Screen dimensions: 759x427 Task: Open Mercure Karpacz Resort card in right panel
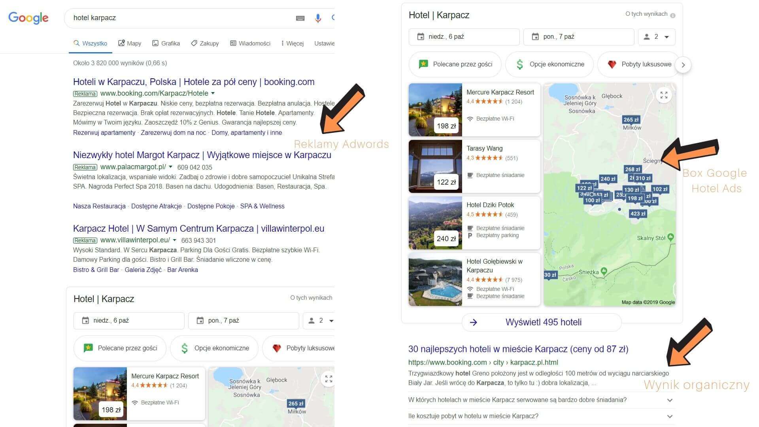474,110
